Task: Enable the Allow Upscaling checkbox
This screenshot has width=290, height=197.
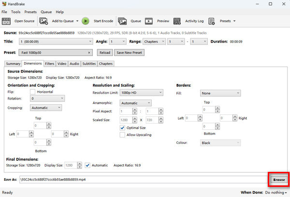Action: (123, 135)
